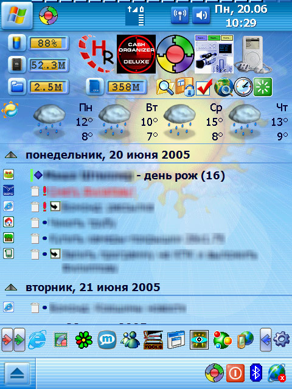Viewport: 292px width, 389px height.
Task: Toggle the speaker volume button
Action: 201,15
